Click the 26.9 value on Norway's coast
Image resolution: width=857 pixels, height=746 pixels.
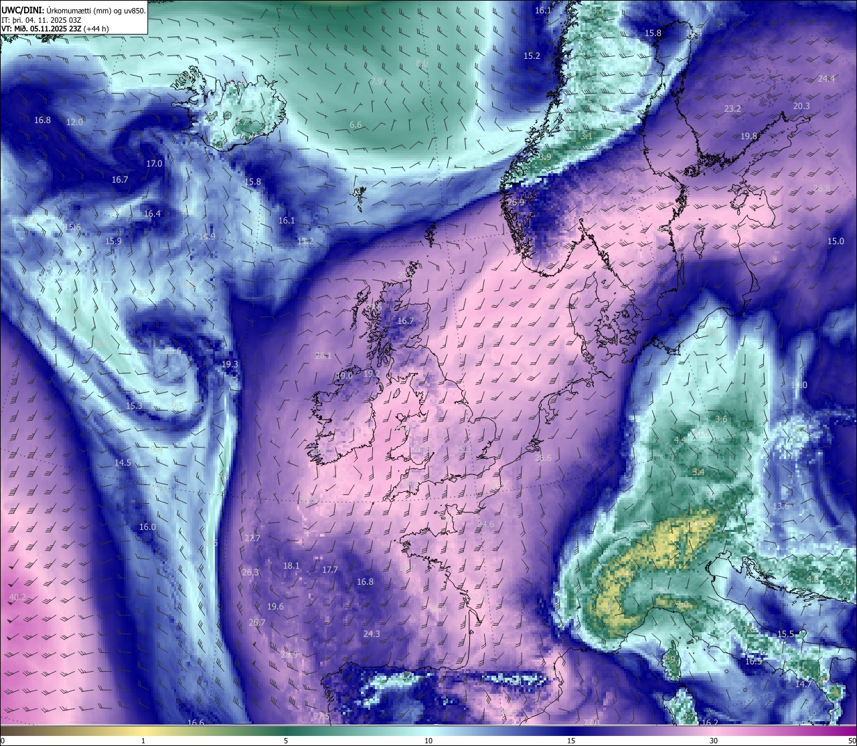[516, 203]
